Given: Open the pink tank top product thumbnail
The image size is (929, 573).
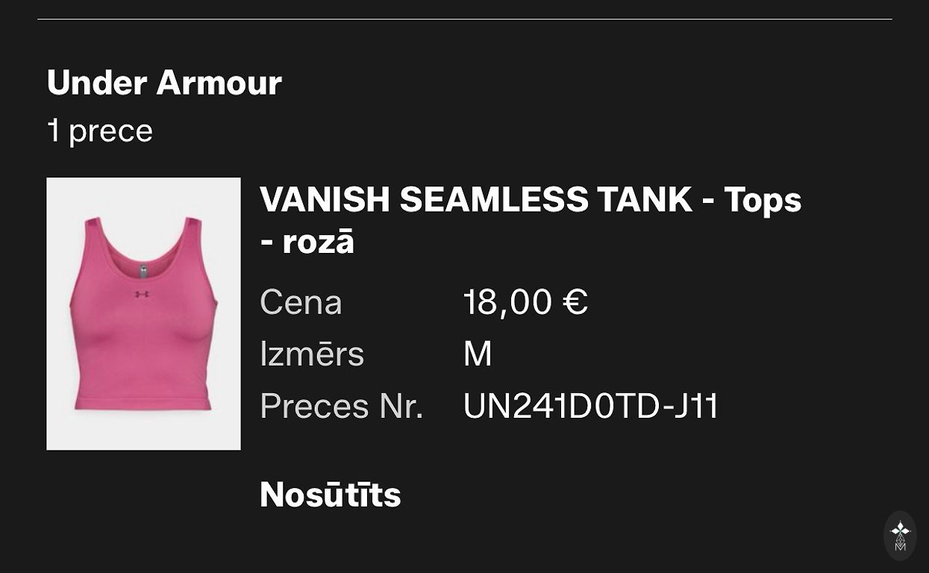Looking at the screenshot, I should [x=143, y=313].
